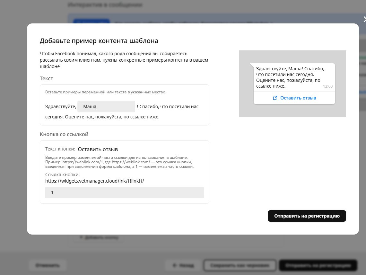Close the template example dialog
The width and height of the screenshot is (366, 275).
[364, 19]
